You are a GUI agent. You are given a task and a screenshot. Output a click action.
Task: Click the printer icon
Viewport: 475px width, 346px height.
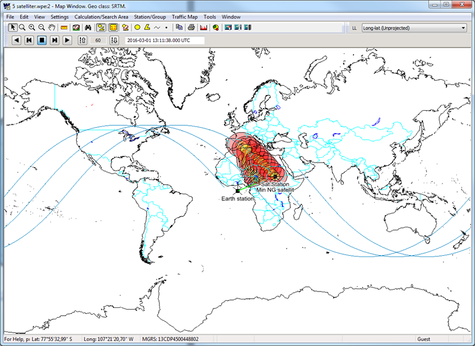pos(191,28)
